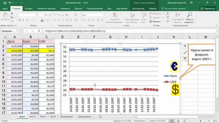Increase font size with larger A icon

[46, 15]
